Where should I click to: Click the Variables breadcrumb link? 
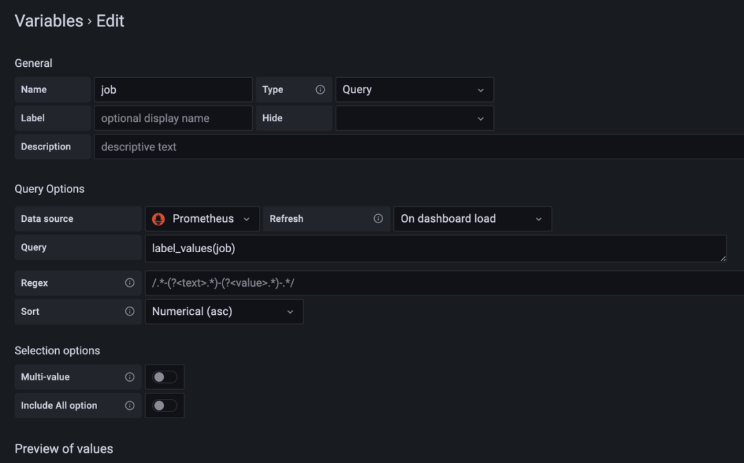tap(49, 21)
